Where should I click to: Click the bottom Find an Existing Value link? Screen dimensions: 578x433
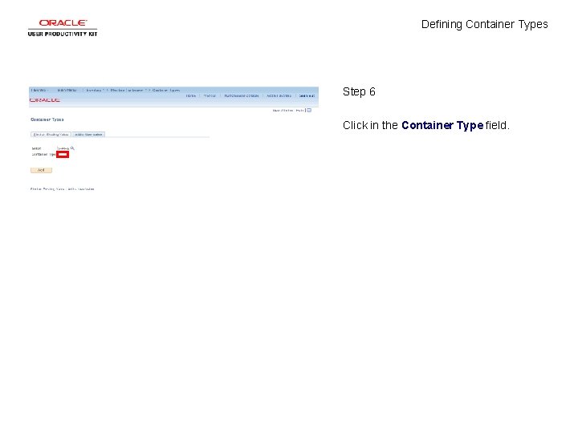tap(47, 189)
